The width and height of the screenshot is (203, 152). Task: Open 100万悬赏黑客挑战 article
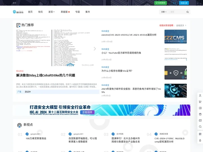coord(36,138)
